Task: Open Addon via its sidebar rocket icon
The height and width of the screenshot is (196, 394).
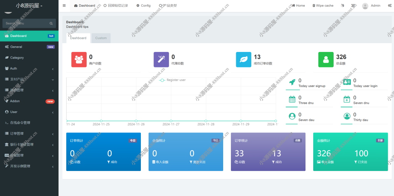Action: pyautogui.click(x=7, y=101)
